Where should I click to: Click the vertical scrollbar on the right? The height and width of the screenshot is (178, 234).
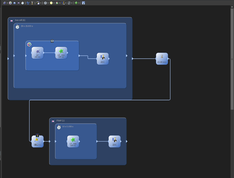pos(232,59)
